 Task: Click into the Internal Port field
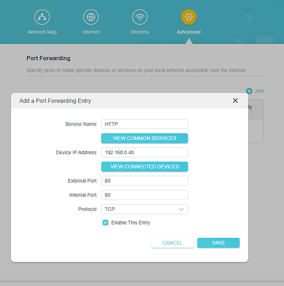point(144,195)
